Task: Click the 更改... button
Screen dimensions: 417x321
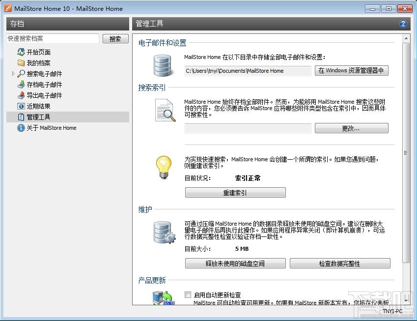Action: point(351,128)
